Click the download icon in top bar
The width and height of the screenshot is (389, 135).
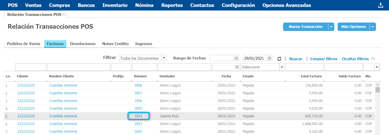[381, 5]
